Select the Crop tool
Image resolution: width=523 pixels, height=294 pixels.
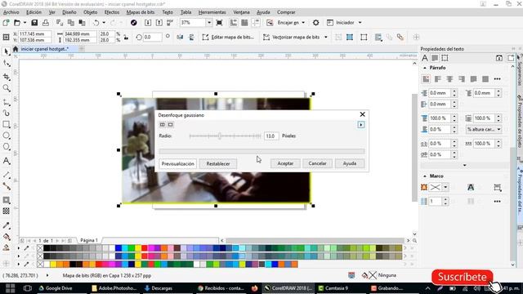(6, 76)
